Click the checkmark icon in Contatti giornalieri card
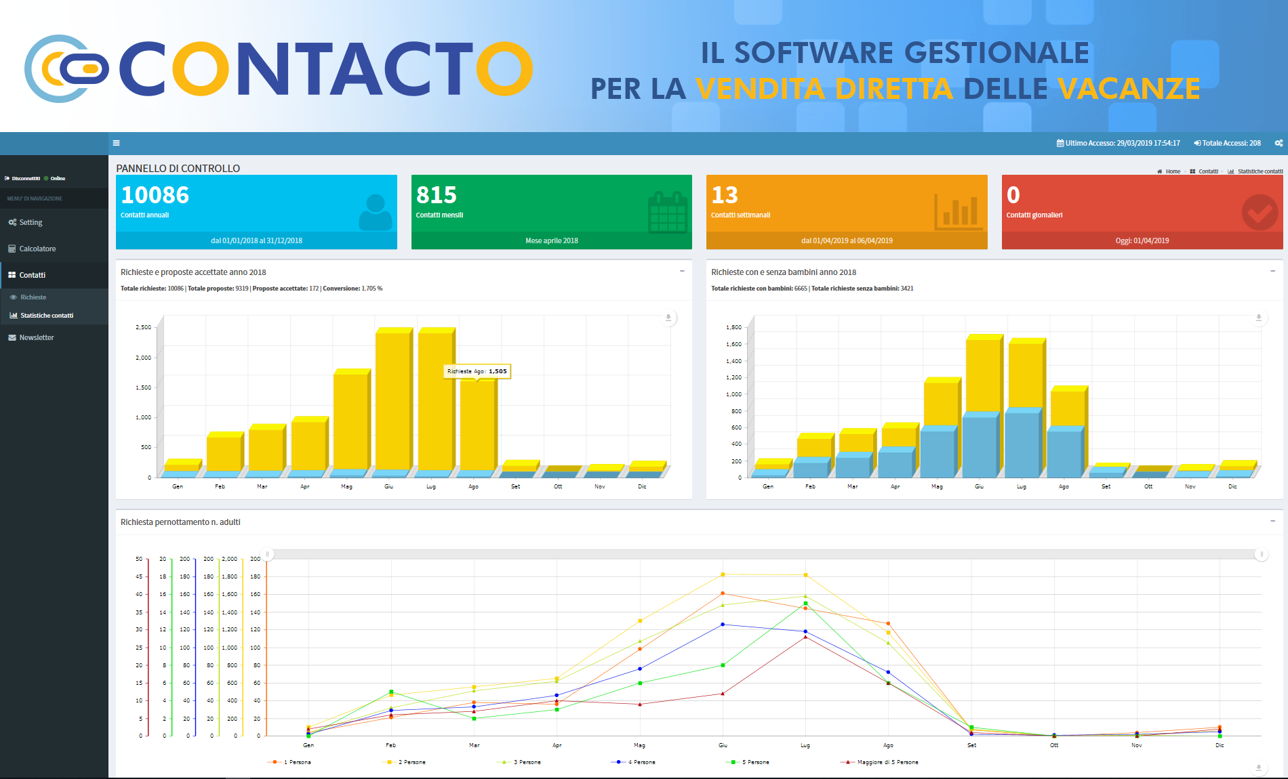Screen dimensions: 1288x779 1260,212
